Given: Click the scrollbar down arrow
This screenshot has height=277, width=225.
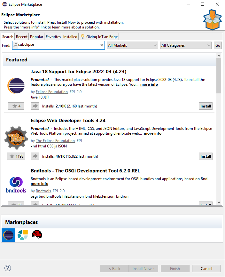Looking at the screenshot, I should 219,202.
